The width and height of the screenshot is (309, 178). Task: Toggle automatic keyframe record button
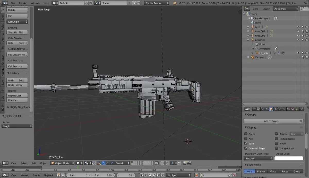(x=196, y=175)
